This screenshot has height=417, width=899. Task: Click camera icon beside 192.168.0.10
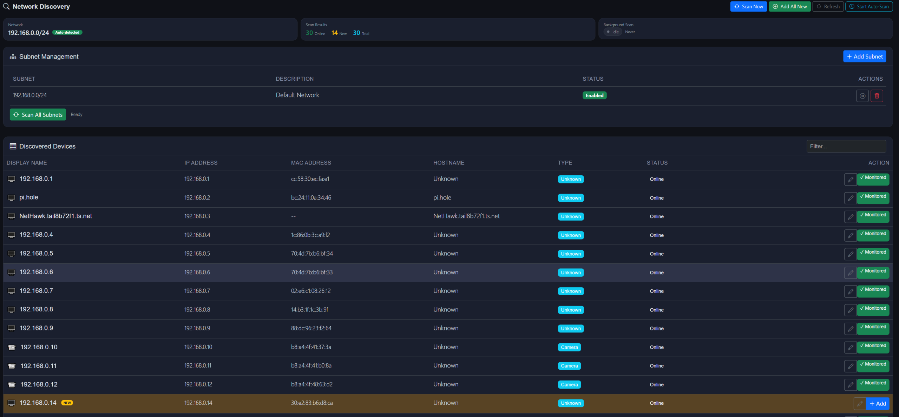(x=12, y=347)
